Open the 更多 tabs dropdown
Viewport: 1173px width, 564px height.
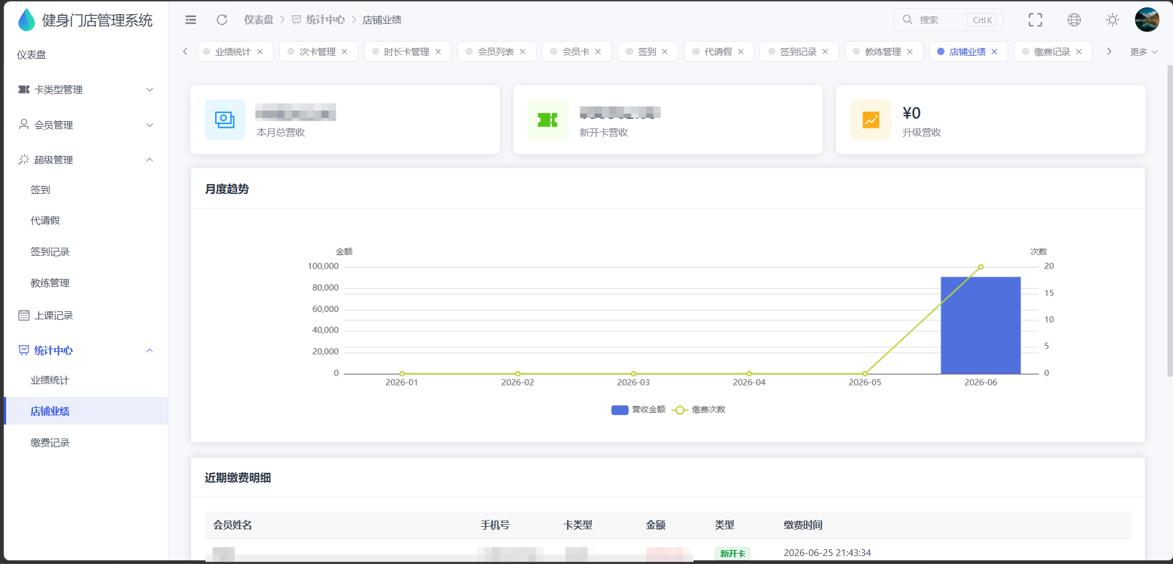coord(1144,52)
